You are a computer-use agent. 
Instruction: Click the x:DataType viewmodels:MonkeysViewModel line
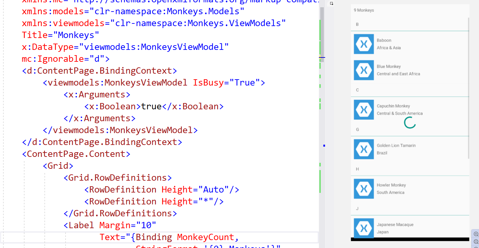coord(125,47)
